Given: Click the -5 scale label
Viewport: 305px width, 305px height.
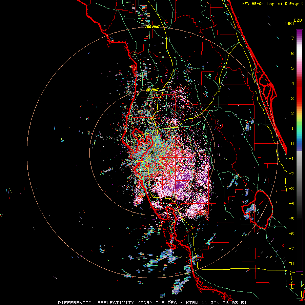Looking at the screenshot, I should tap(291, 219).
